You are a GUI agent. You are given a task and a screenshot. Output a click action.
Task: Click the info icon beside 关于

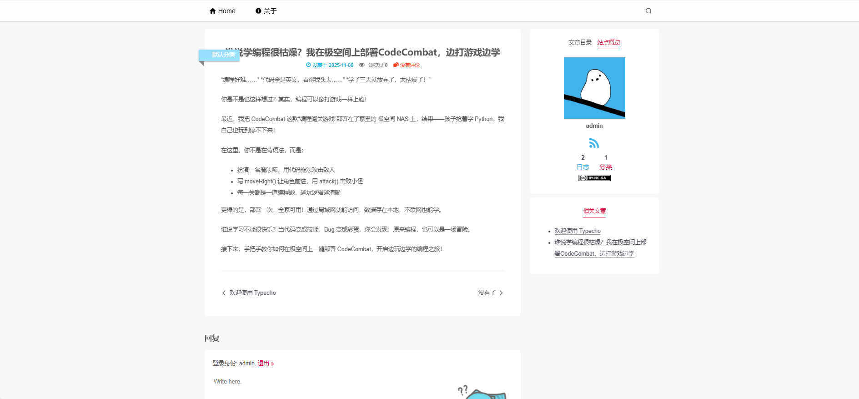pos(258,11)
